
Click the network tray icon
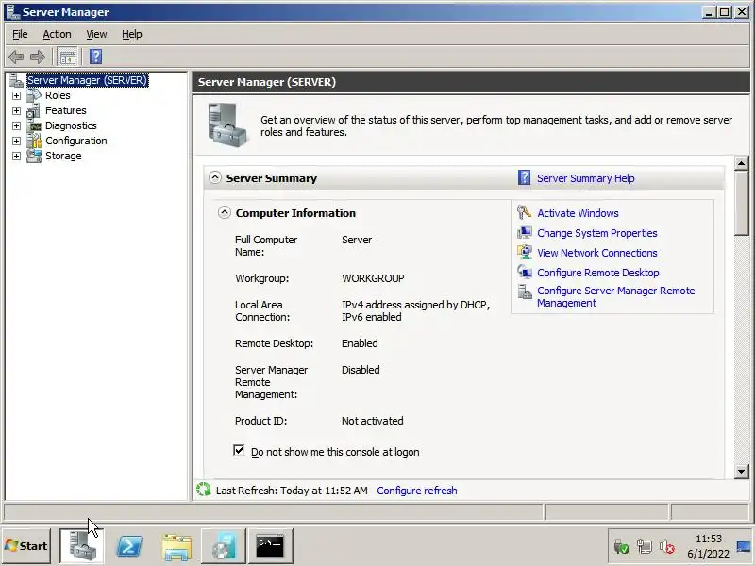pos(645,547)
